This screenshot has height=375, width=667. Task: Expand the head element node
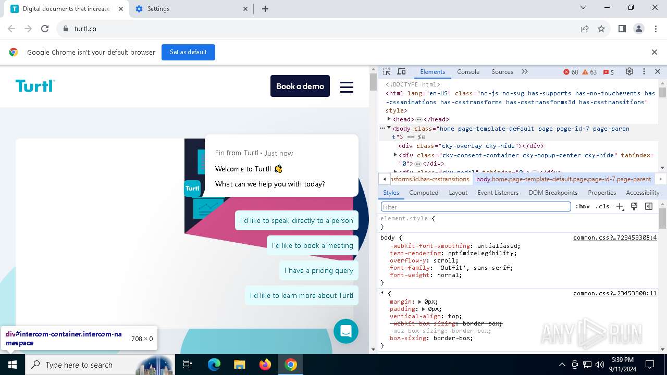click(x=389, y=119)
